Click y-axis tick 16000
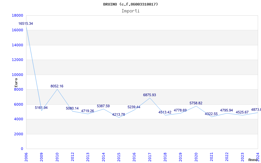 click(17, 30)
